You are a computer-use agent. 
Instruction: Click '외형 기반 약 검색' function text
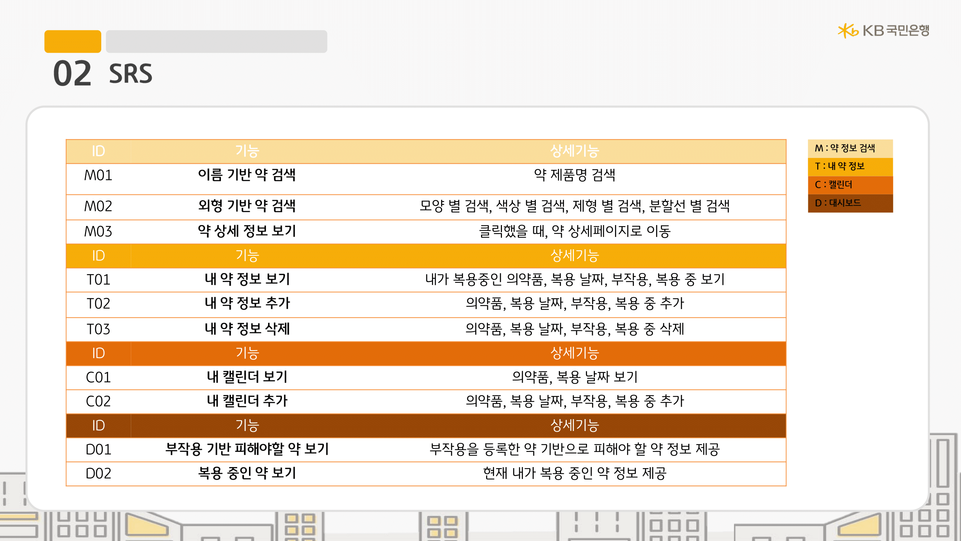tap(246, 206)
